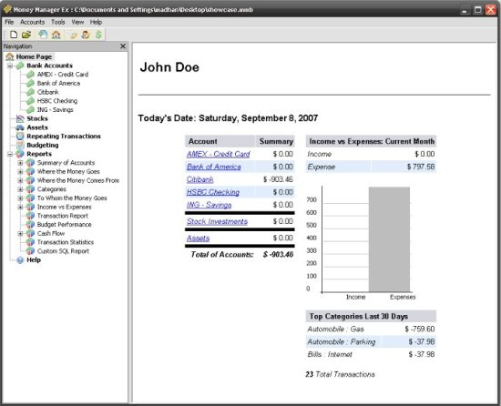Click the Money Manager Ex title bar icon
This screenshot has width=501, height=406.
point(7,9)
